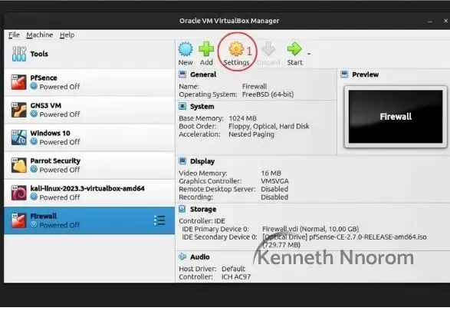This screenshot has height=311, width=450.
Task: Click the kali-linux debian swirl icon
Action: [19, 193]
